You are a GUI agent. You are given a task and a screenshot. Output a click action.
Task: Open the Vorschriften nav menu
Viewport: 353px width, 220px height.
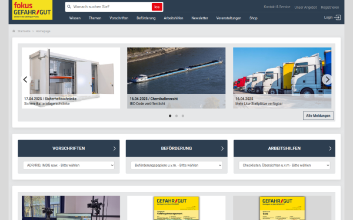coord(119,18)
